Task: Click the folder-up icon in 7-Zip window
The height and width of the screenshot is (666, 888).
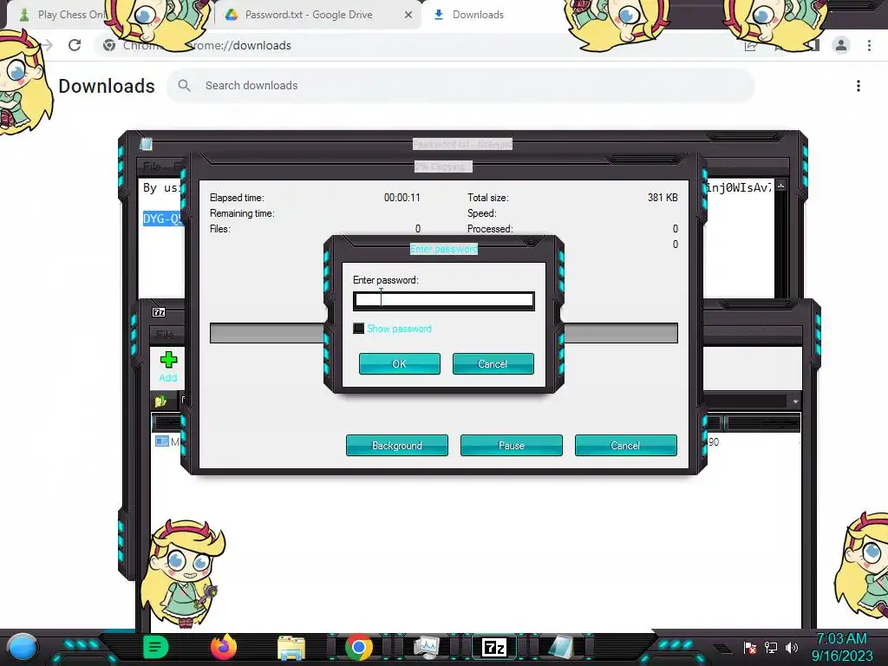Action: 160,401
